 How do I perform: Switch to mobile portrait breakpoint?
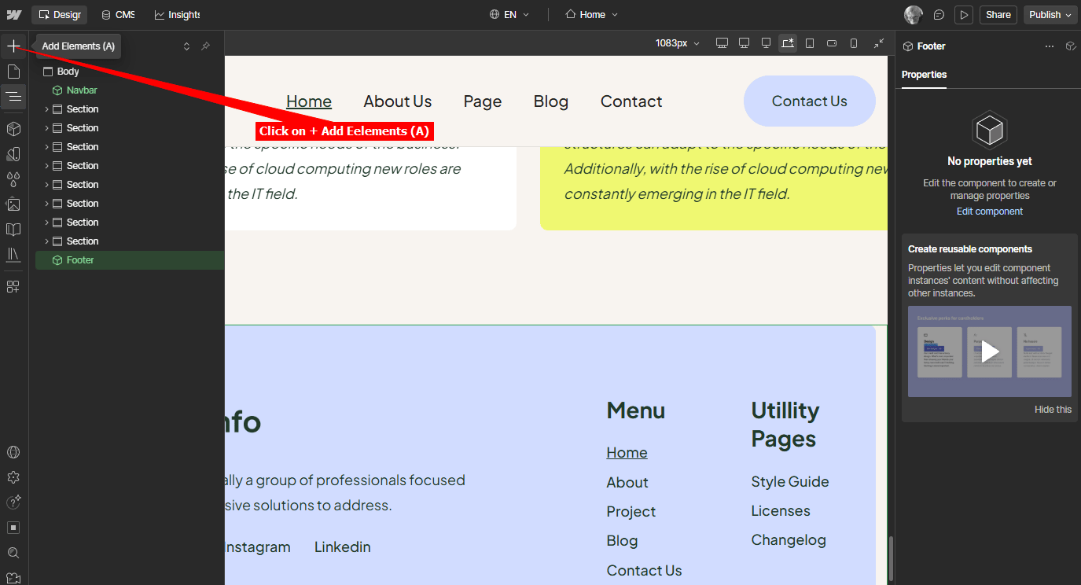(854, 43)
